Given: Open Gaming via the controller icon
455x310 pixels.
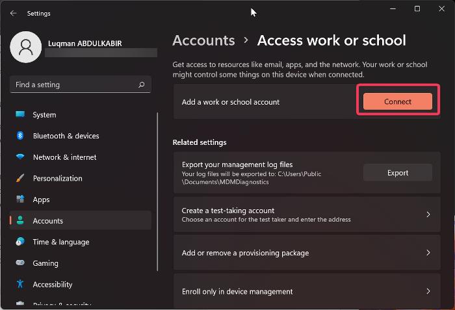Looking at the screenshot, I should coord(20,263).
